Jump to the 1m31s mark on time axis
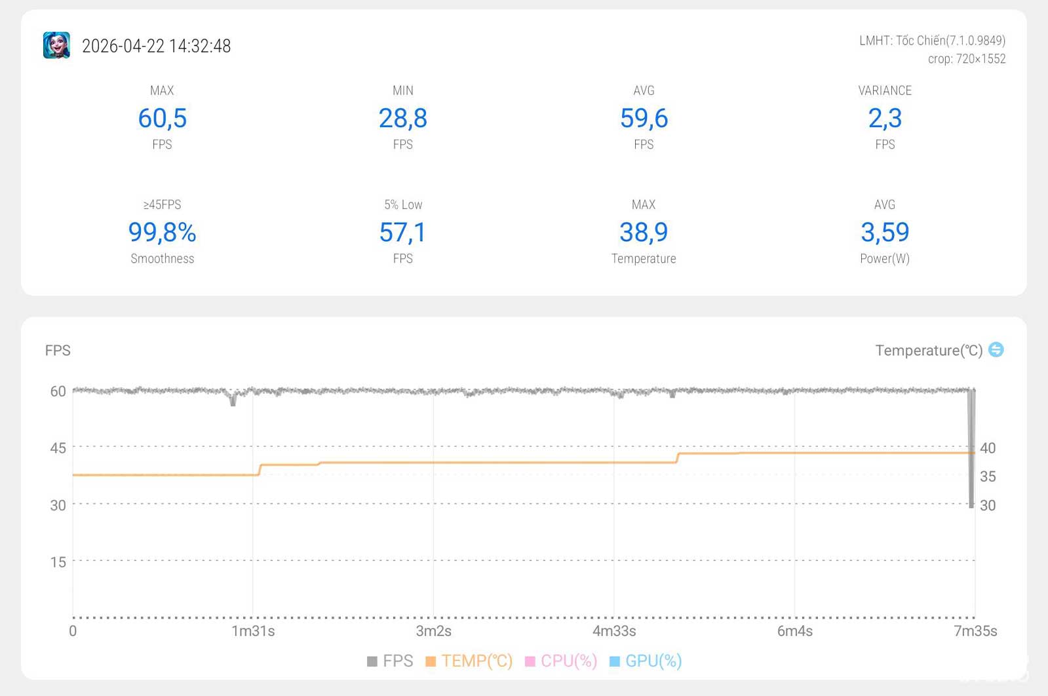This screenshot has width=1048, height=696. [x=253, y=631]
